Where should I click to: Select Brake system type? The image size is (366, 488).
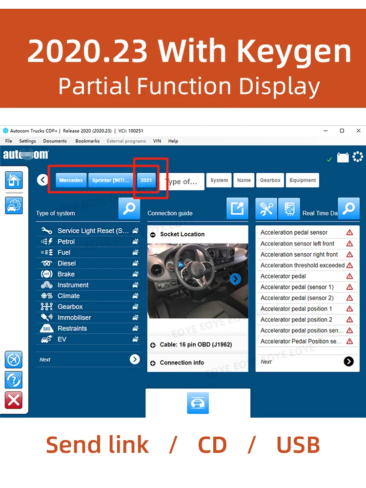click(x=88, y=274)
